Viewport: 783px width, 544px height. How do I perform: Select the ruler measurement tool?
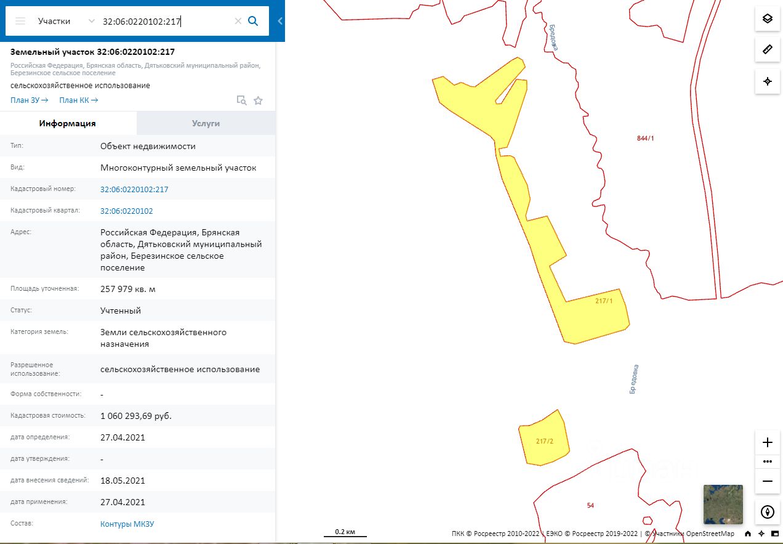768,49
